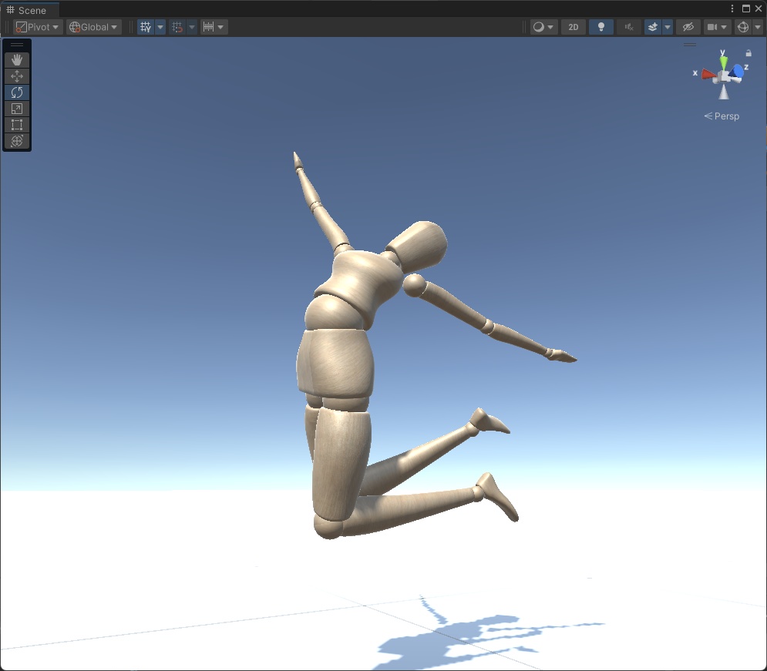Open the Global orientation dropdown
This screenshot has height=671, width=767.
(x=93, y=26)
